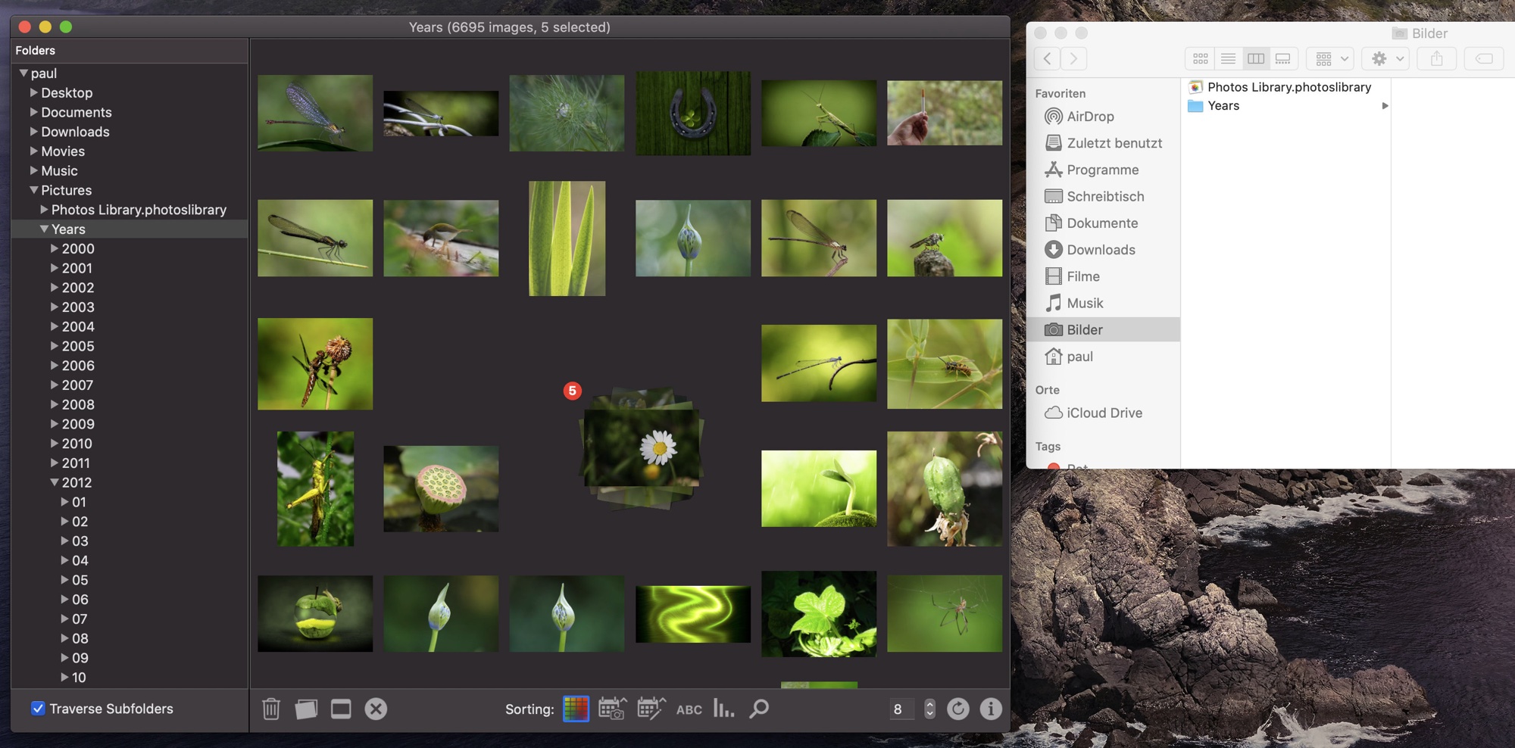Select the green wavy abstract thumbnail
The image size is (1515, 748).
click(x=693, y=613)
